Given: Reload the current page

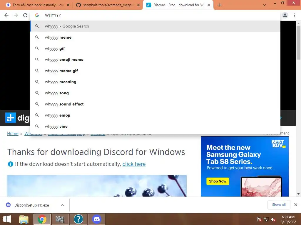Looking at the screenshot, I should tap(25, 15).
